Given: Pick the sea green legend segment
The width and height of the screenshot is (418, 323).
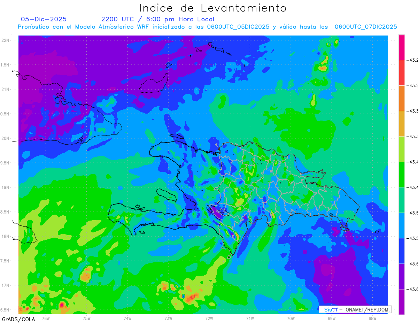Looking at the screenshot, I should pyautogui.click(x=402, y=200).
